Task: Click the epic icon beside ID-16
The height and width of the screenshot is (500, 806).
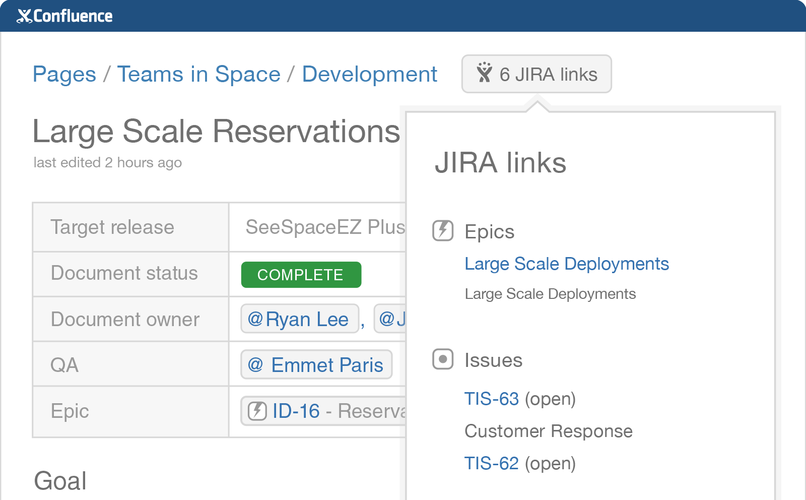Action: 257,411
